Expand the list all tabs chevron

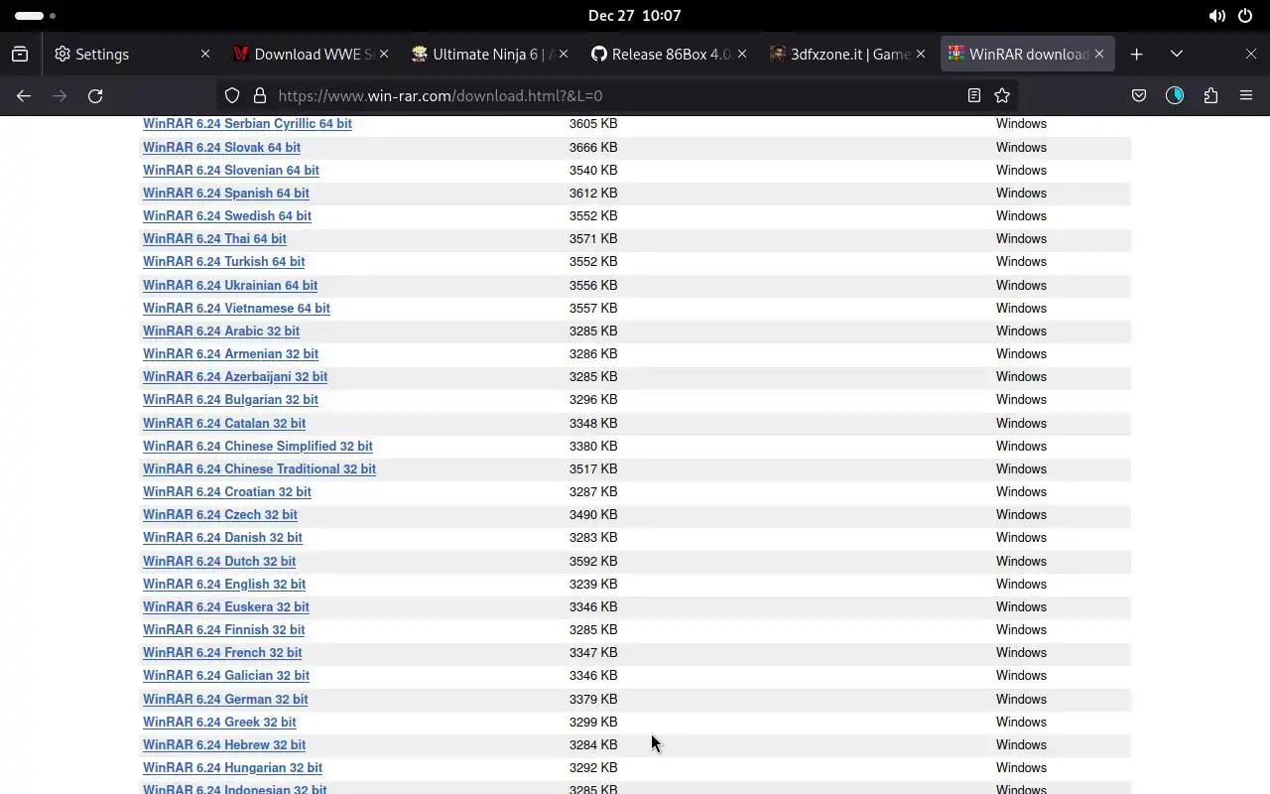pyautogui.click(x=1177, y=54)
